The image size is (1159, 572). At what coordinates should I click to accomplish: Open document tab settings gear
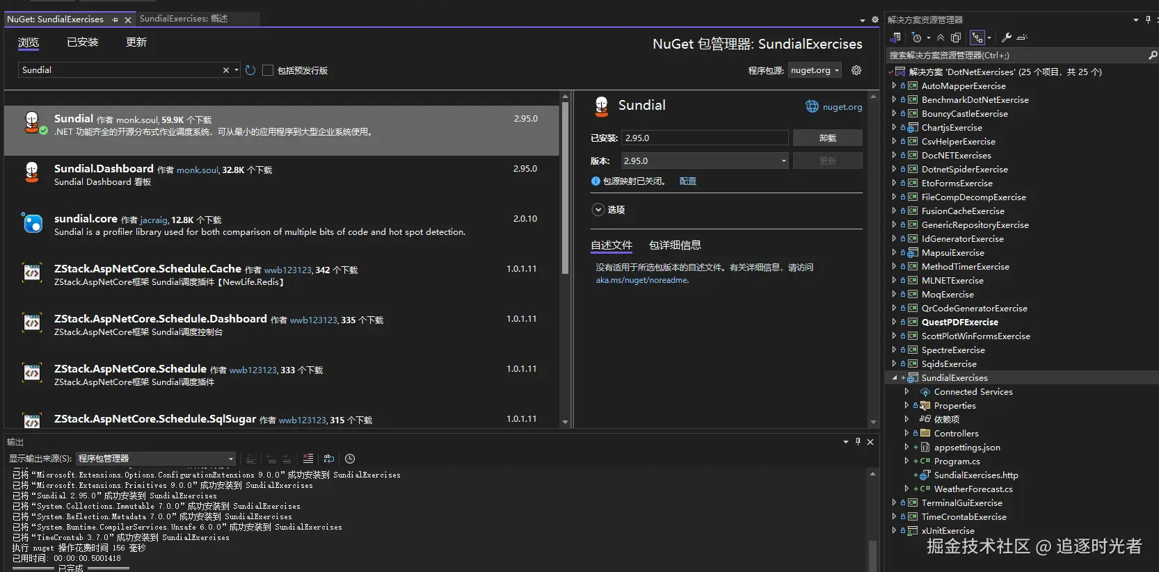[875, 19]
